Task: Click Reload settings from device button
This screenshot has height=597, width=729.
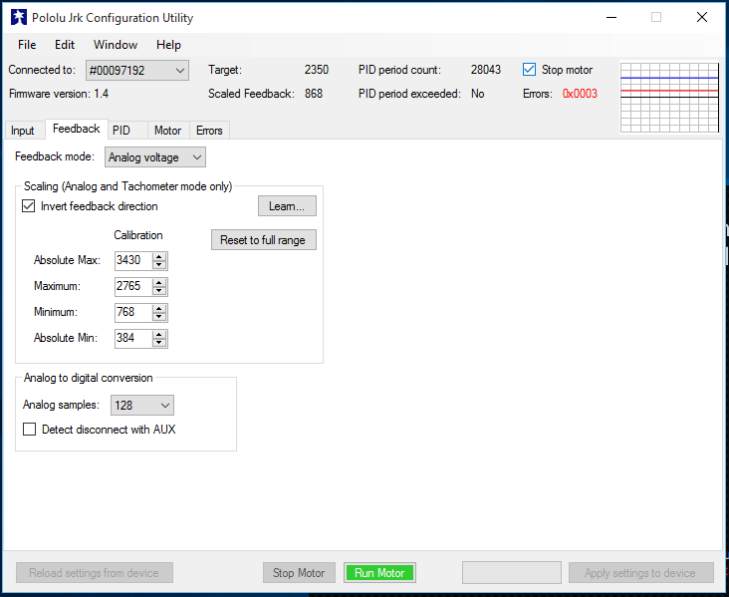Action: (x=95, y=573)
